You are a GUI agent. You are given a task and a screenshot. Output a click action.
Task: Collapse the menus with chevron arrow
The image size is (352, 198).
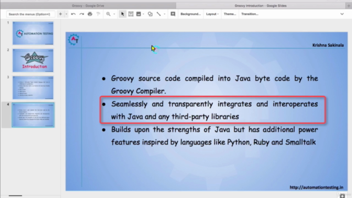tap(342, 14)
